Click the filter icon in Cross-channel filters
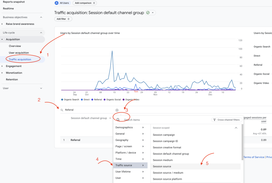Image resolution: width=272 pixels, height=183 pixels. tap(215, 120)
